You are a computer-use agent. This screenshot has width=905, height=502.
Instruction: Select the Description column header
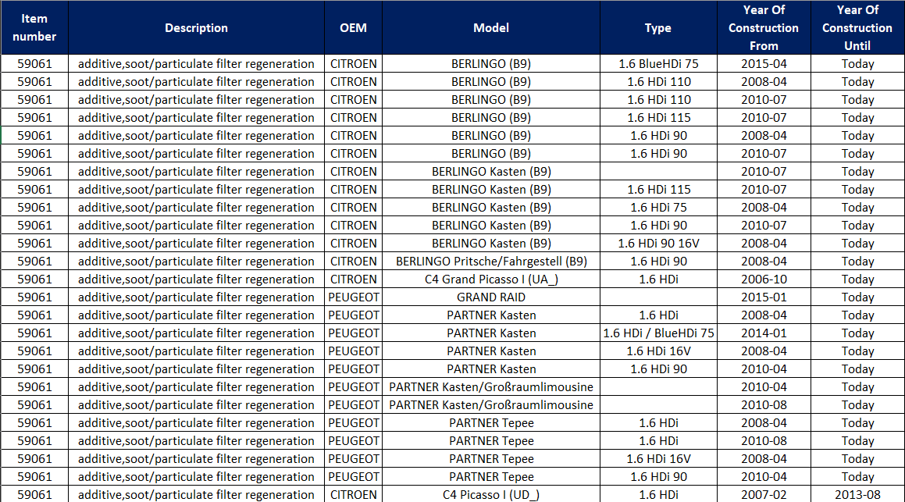[196, 28]
